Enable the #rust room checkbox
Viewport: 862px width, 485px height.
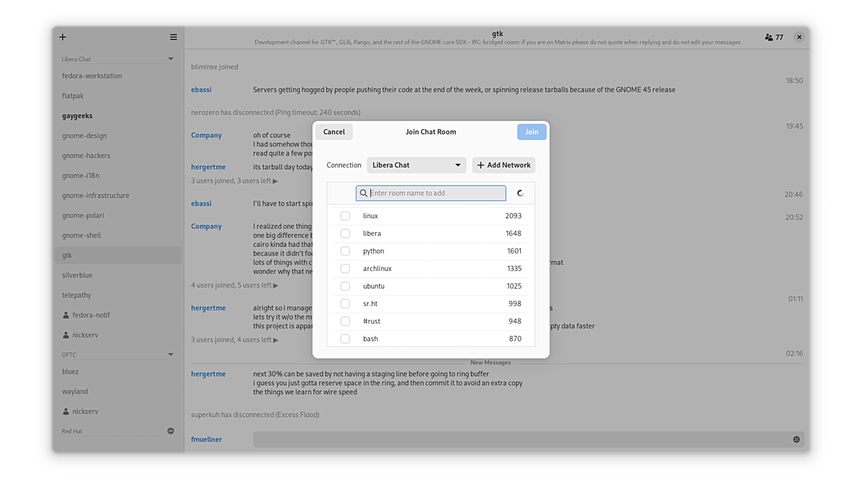345,321
